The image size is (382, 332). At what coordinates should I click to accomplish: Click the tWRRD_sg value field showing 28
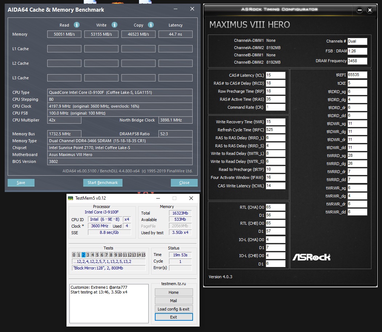coord(357,156)
